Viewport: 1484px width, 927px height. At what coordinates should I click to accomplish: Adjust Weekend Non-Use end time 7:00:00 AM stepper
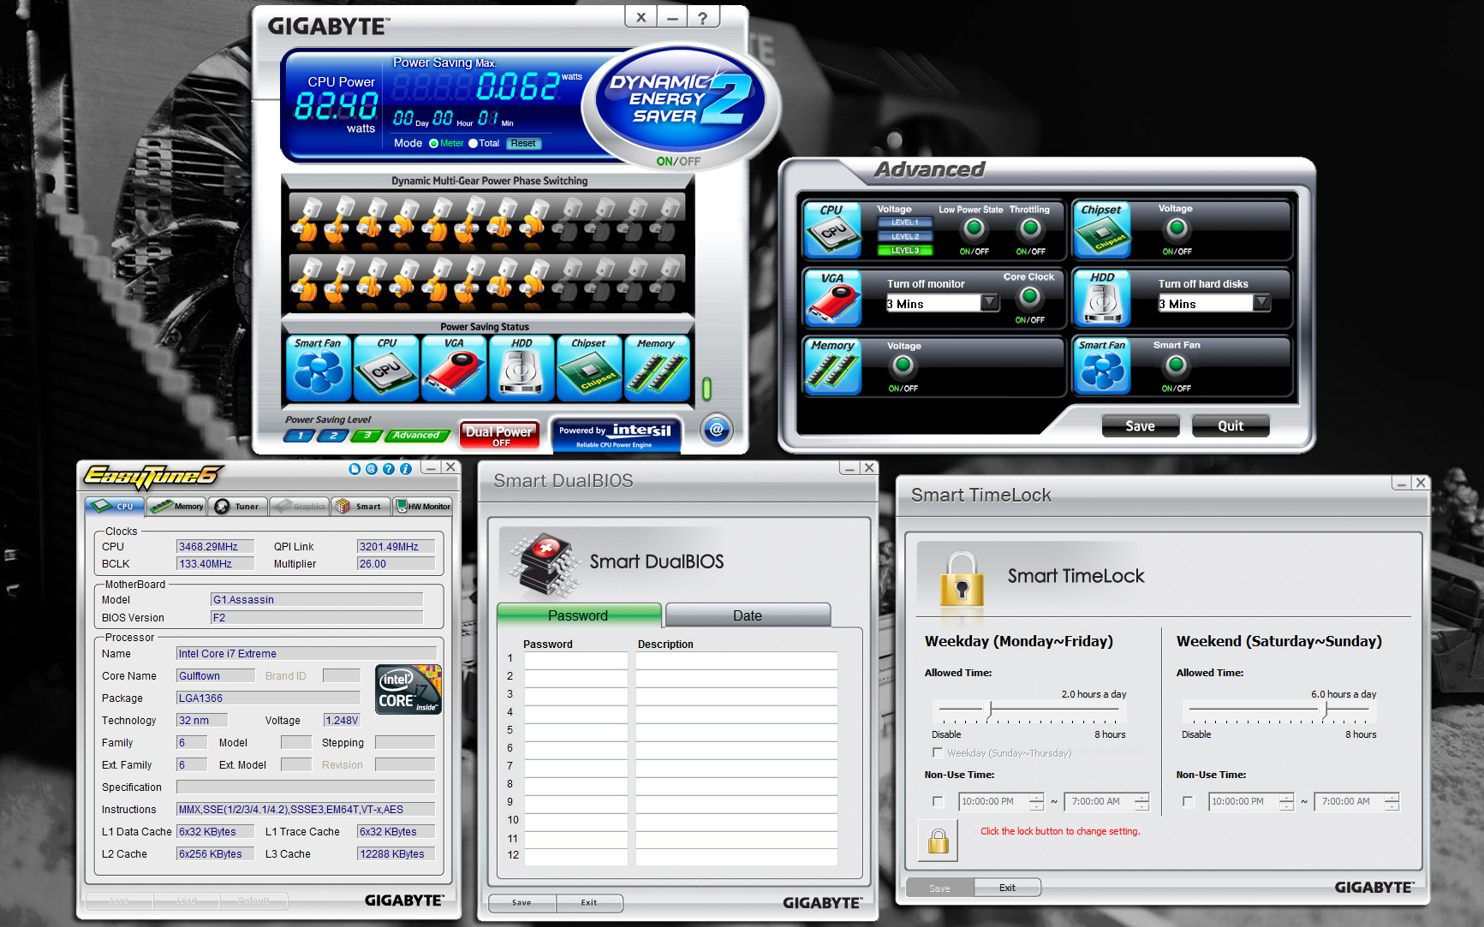(x=1392, y=802)
